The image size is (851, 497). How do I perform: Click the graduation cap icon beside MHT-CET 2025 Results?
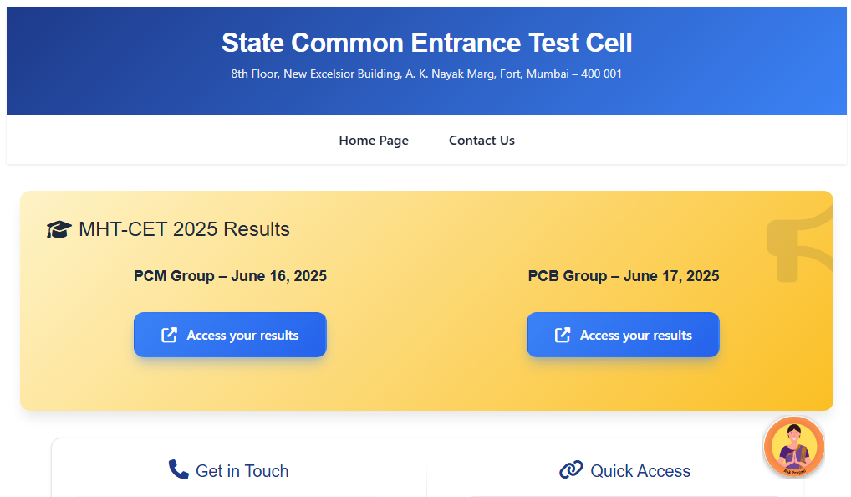click(x=58, y=228)
